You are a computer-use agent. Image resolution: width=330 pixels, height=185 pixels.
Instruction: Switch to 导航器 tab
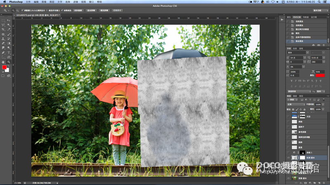(306, 17)
